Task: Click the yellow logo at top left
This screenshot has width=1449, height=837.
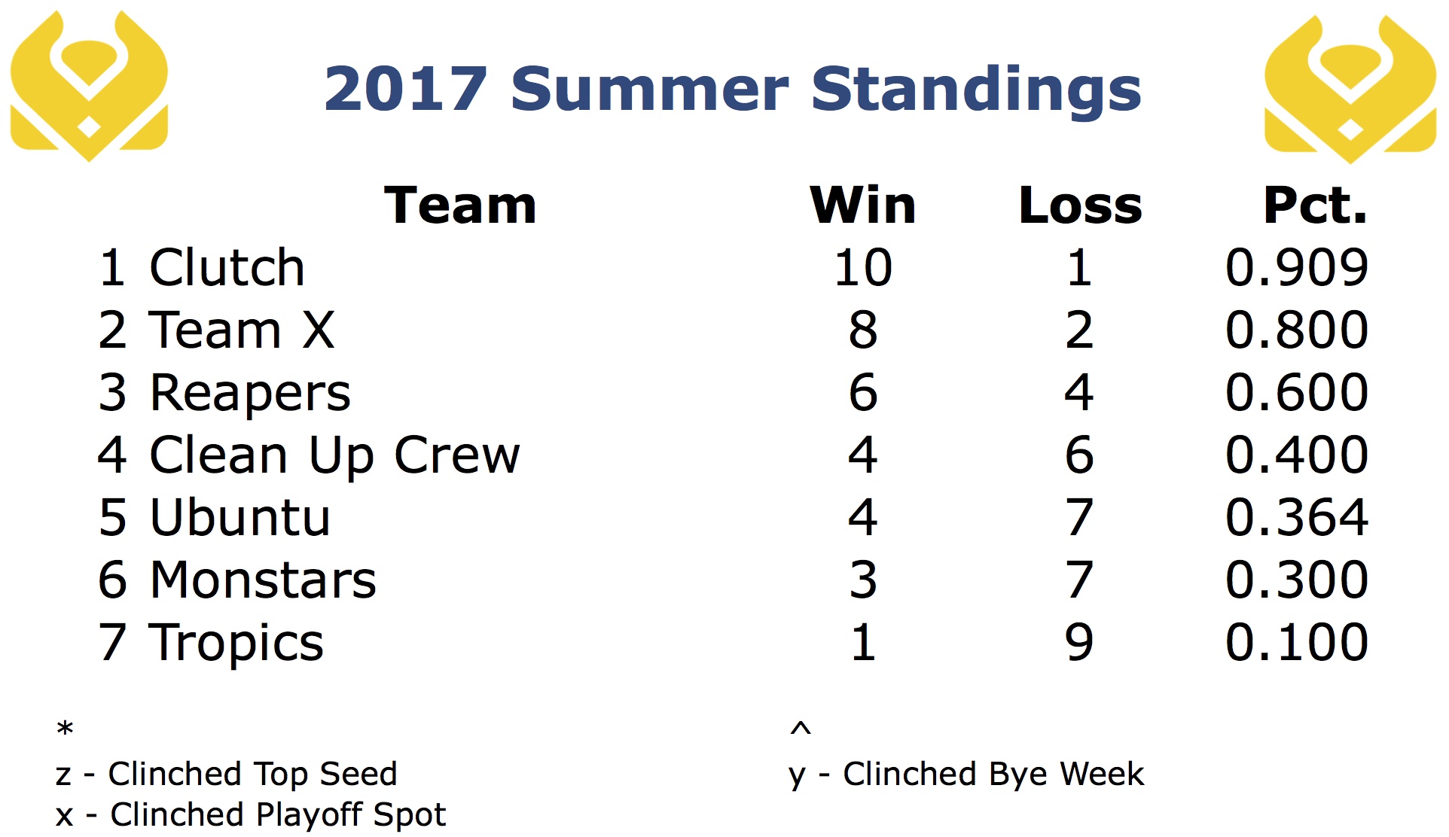Action: [89, 87]
